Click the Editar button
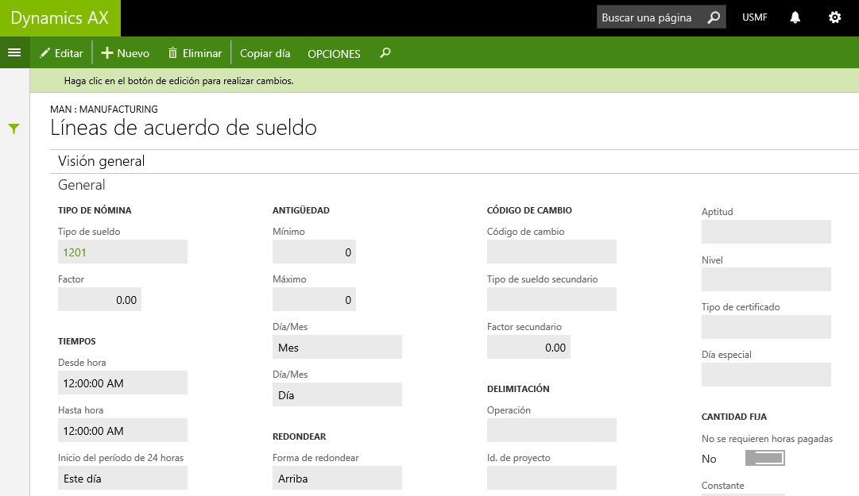The width and height of the screenshot is (859, 496). (61, 53)
